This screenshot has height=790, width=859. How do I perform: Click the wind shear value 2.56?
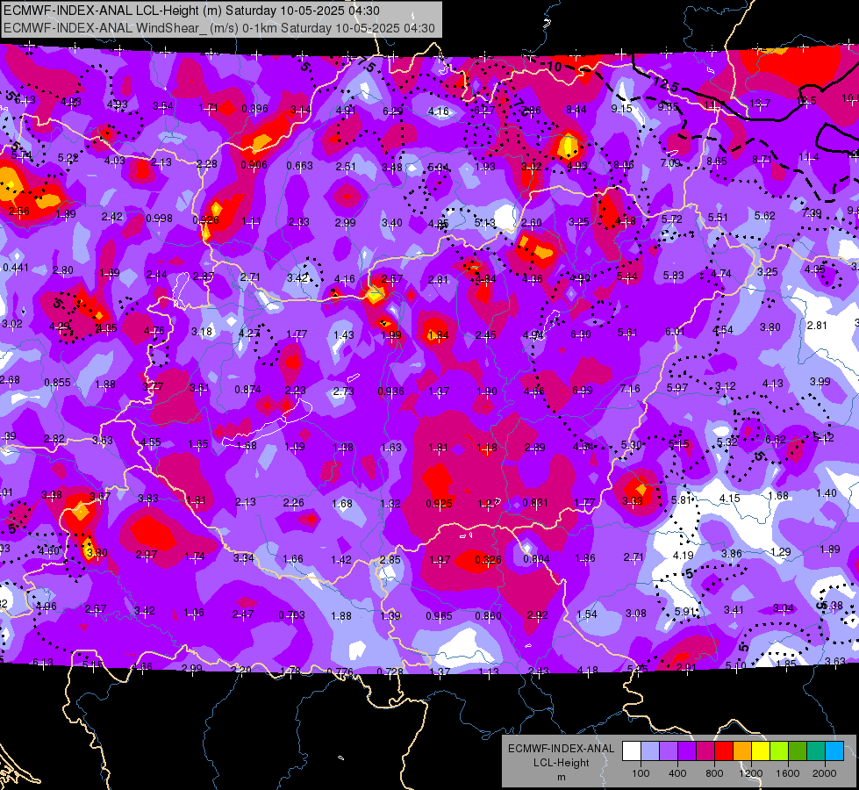pos(19,211)
